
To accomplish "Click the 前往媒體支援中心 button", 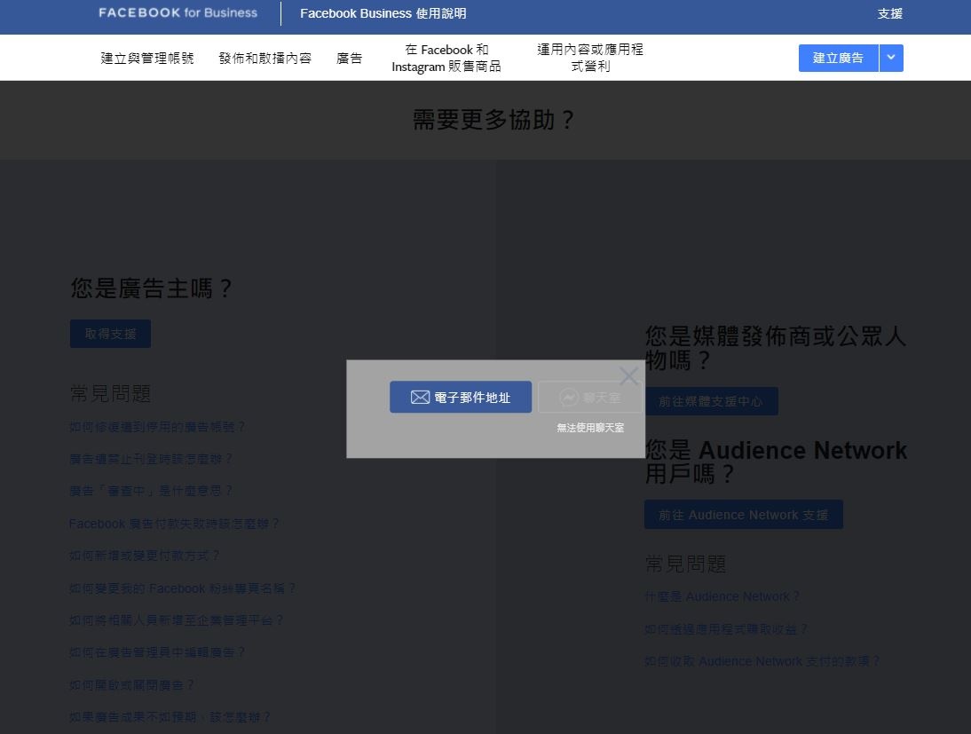I will pos(711,401).
